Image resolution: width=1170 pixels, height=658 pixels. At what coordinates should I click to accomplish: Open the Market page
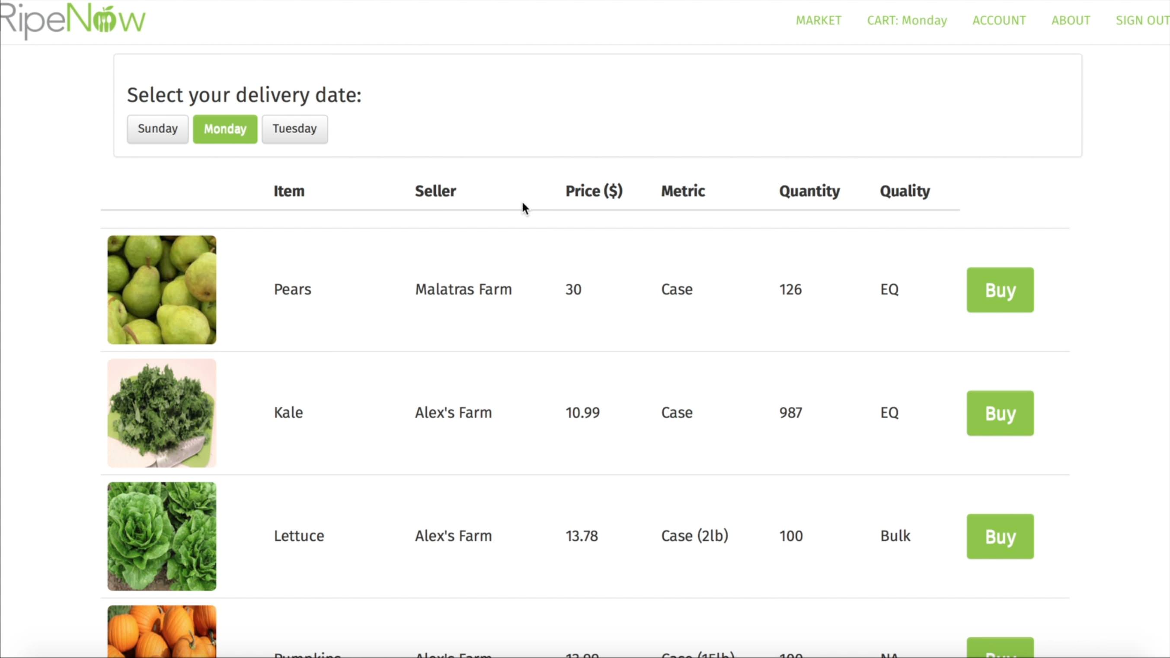point(818,20)
